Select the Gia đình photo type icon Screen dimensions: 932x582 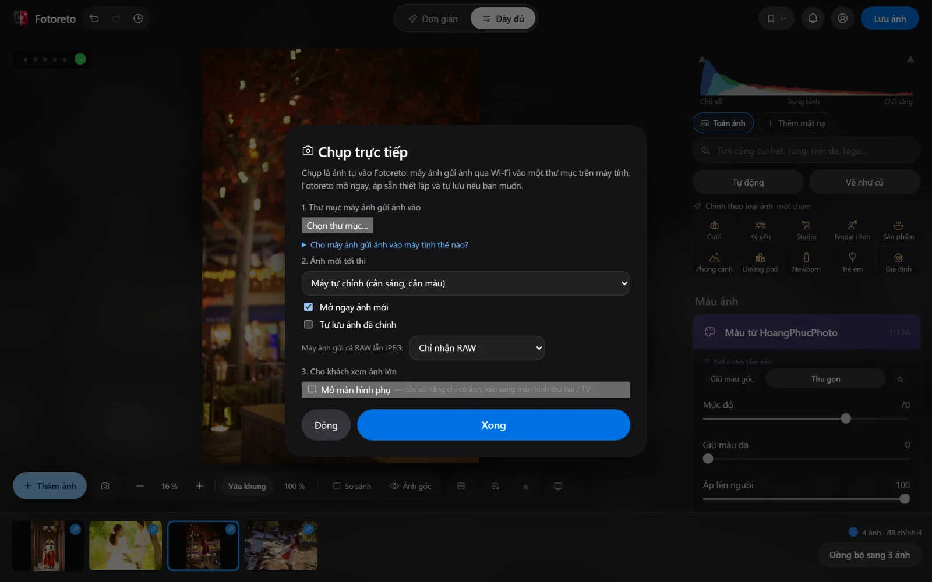point(898,262)
